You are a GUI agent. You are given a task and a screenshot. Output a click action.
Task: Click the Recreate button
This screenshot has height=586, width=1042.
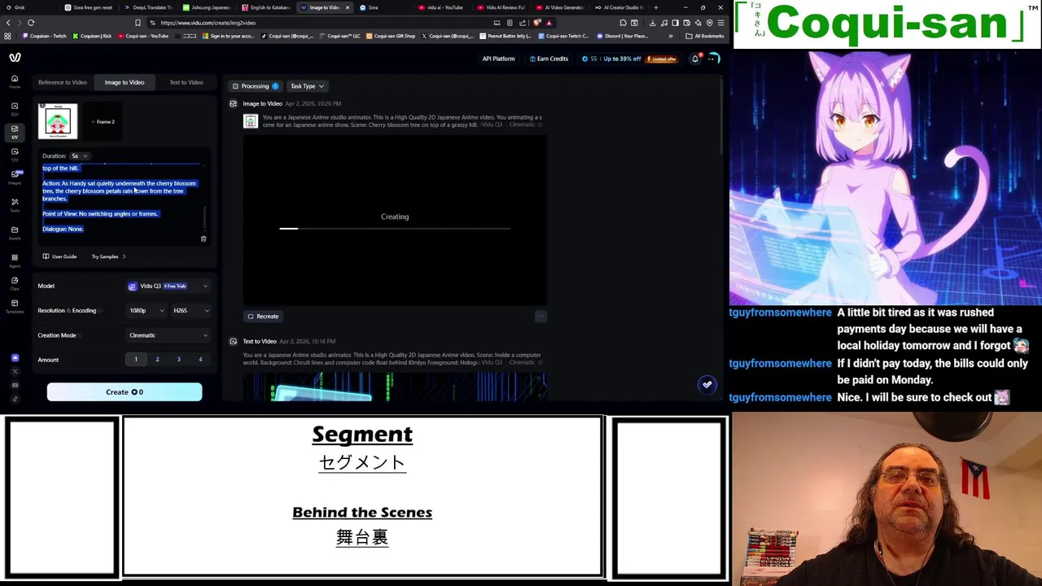[x=263, y=317]
